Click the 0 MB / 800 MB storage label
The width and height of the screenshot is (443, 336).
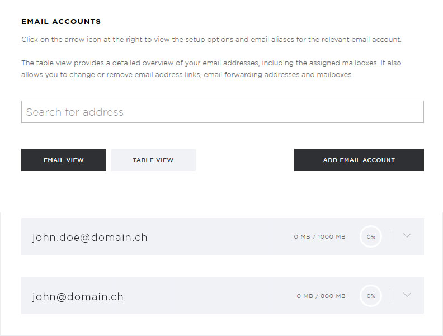pyautogui.click(x=321, y=296)
